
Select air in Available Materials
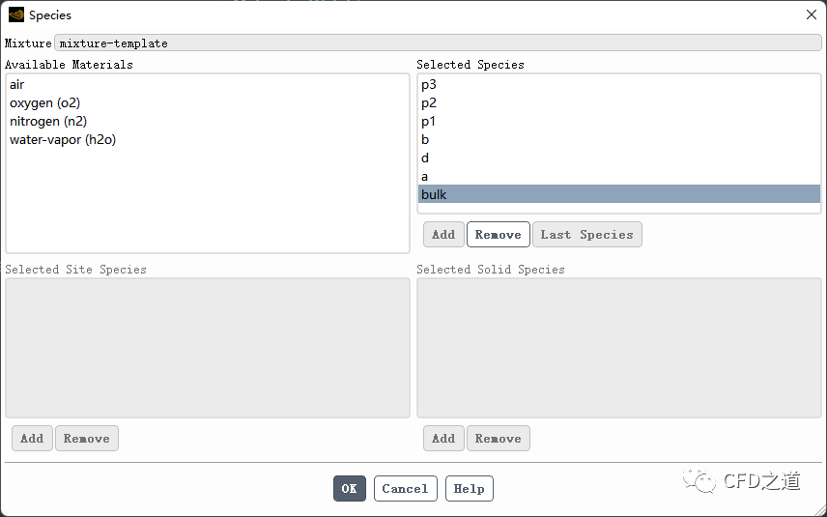point(17,85)
